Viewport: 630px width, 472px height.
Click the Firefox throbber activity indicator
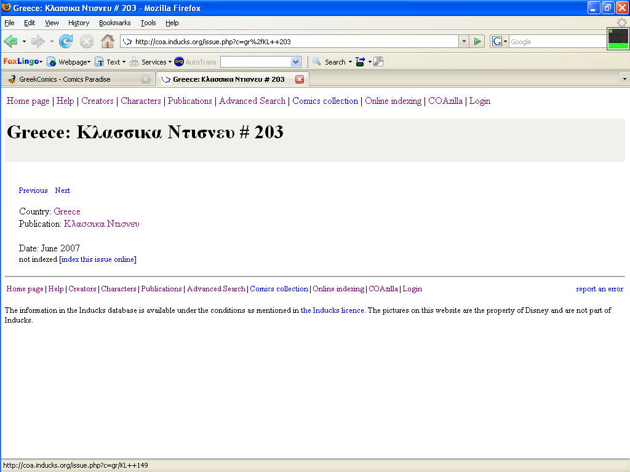(621, 23)
